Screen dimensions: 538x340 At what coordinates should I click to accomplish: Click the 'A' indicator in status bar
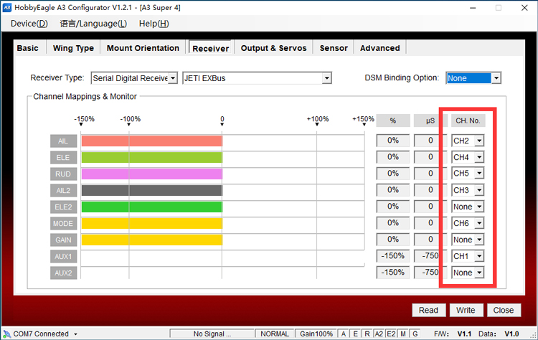pyautogui.click(x=344, y=334)
